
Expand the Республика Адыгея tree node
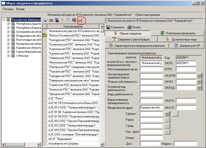pos(8,24)
